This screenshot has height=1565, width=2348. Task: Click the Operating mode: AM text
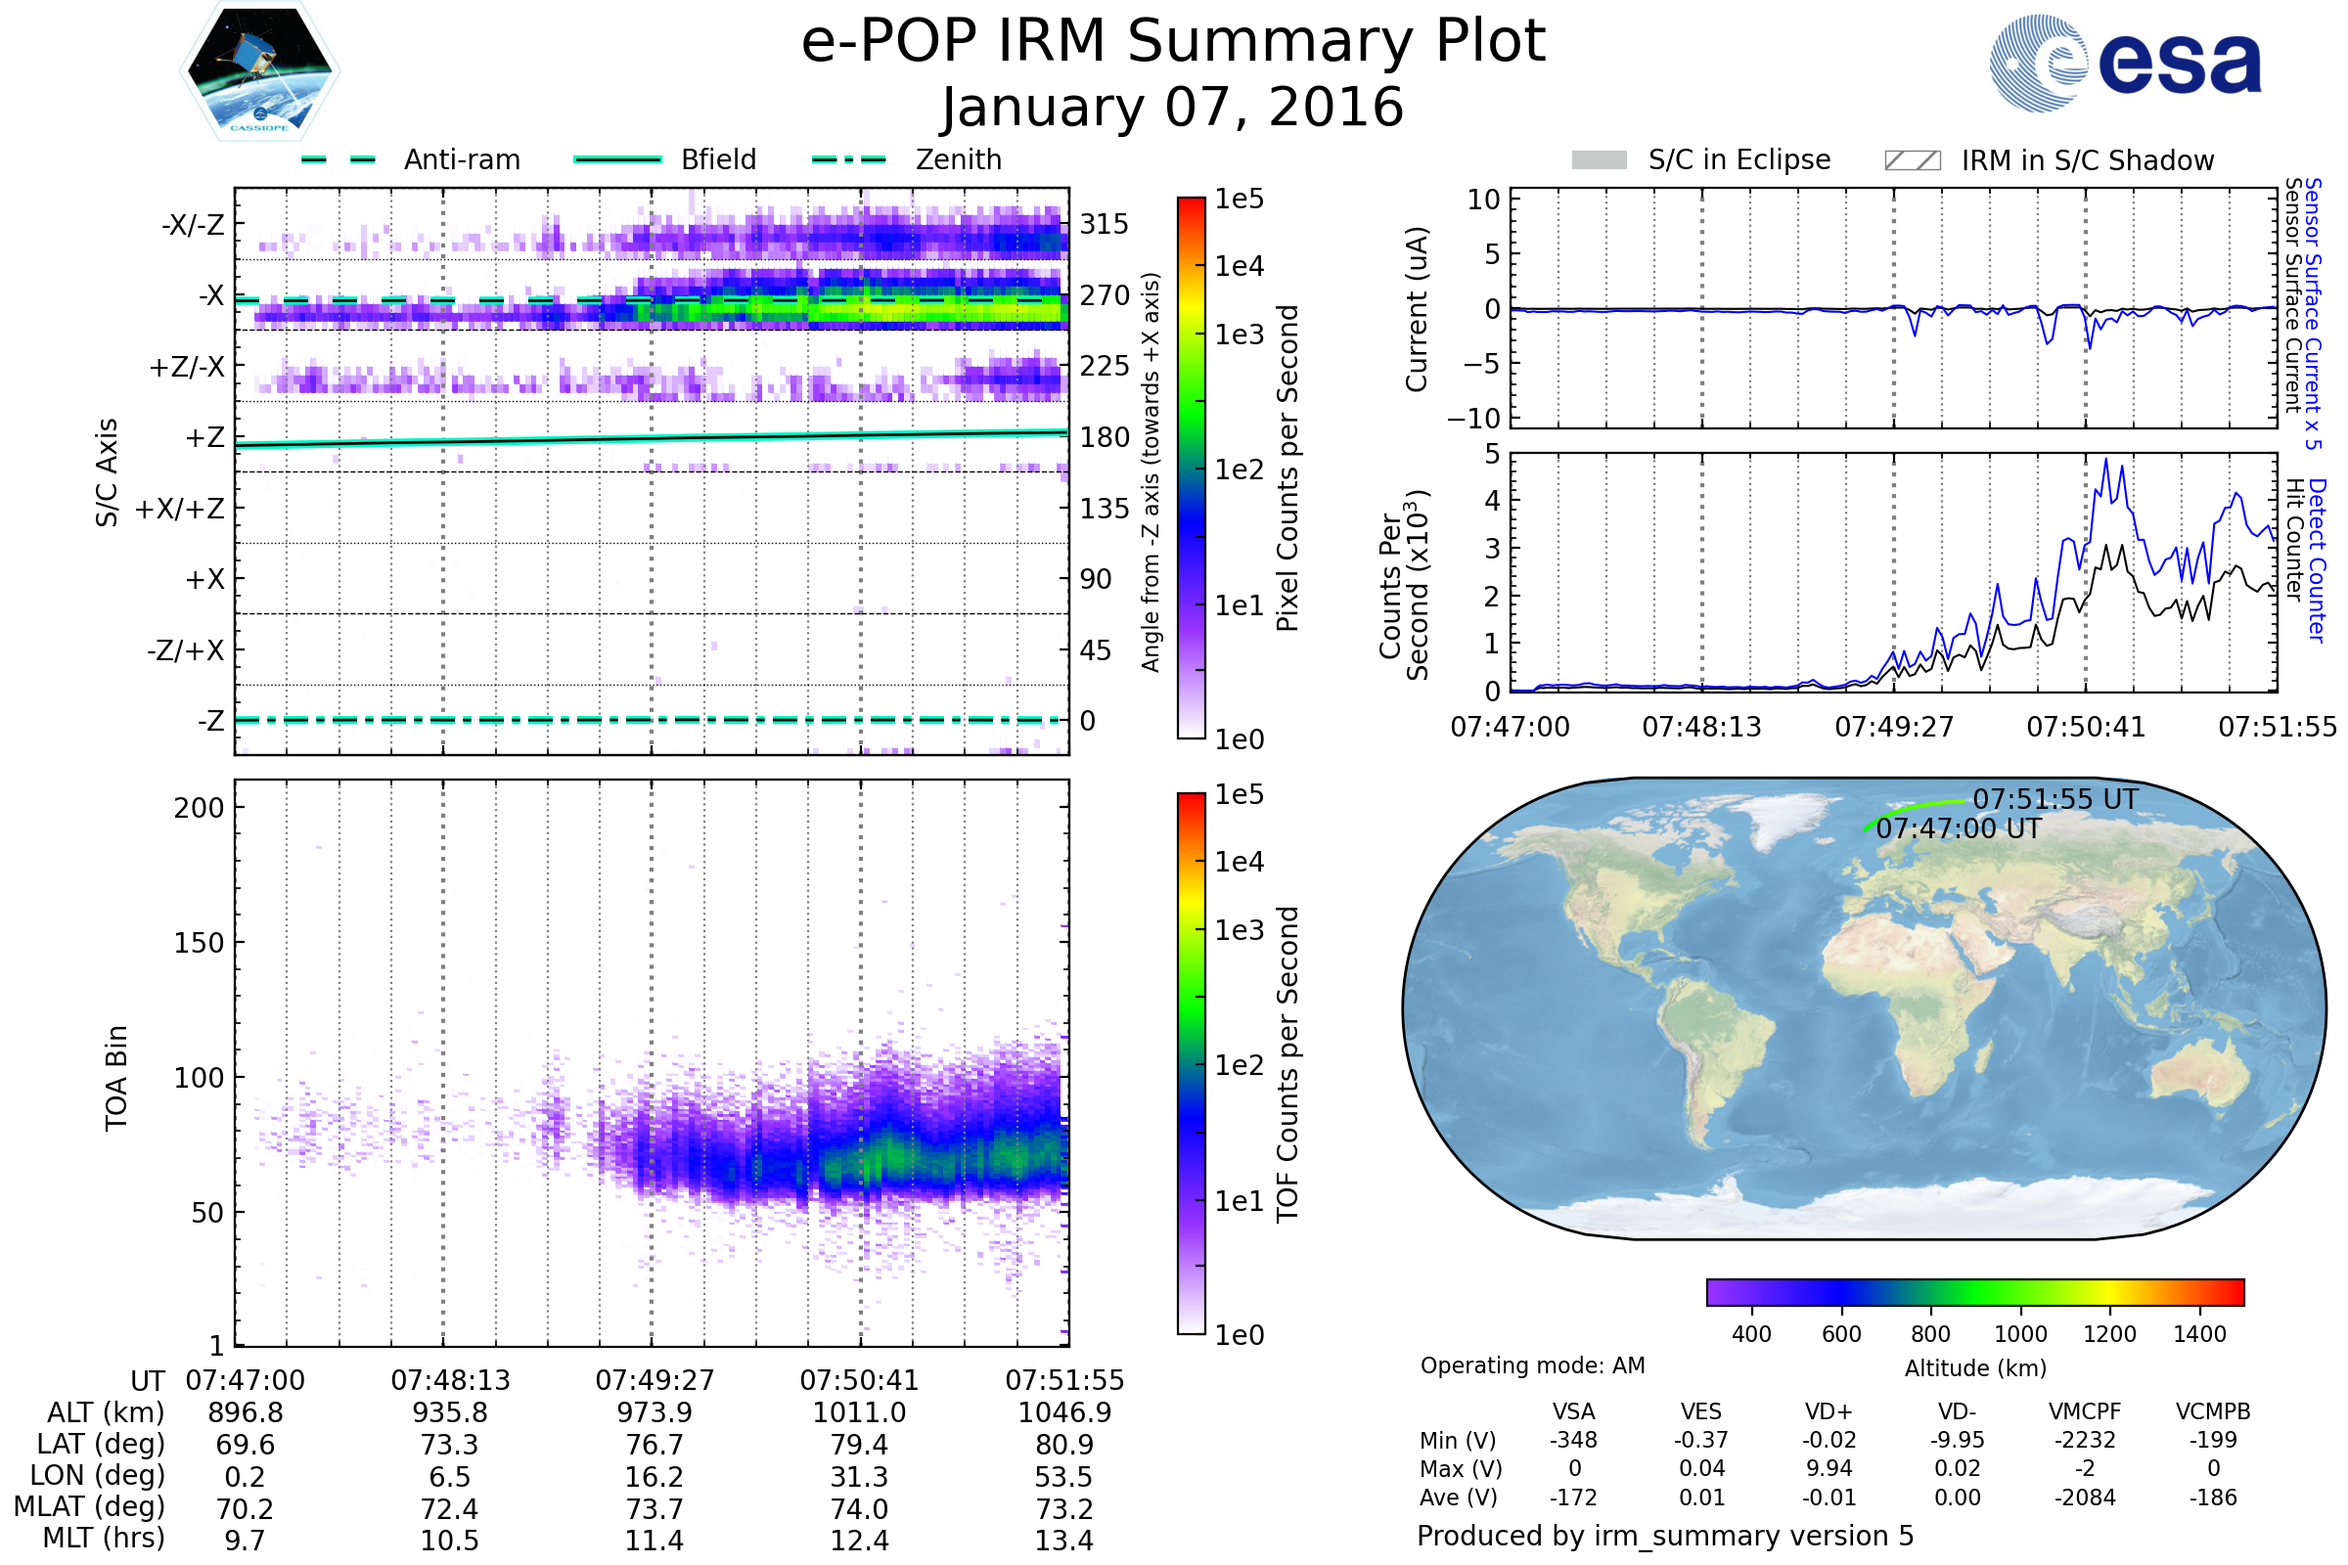click(1532, 1365)
